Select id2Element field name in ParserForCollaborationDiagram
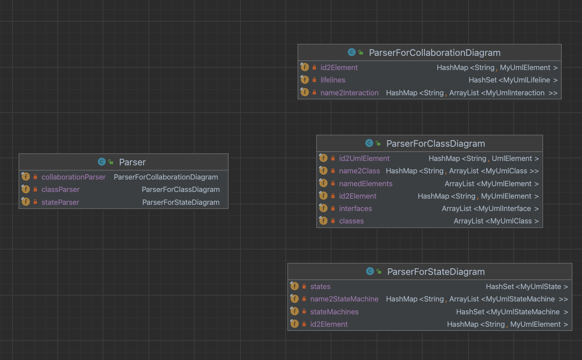Viewport: 582px width, 360px height. [339, 67]
